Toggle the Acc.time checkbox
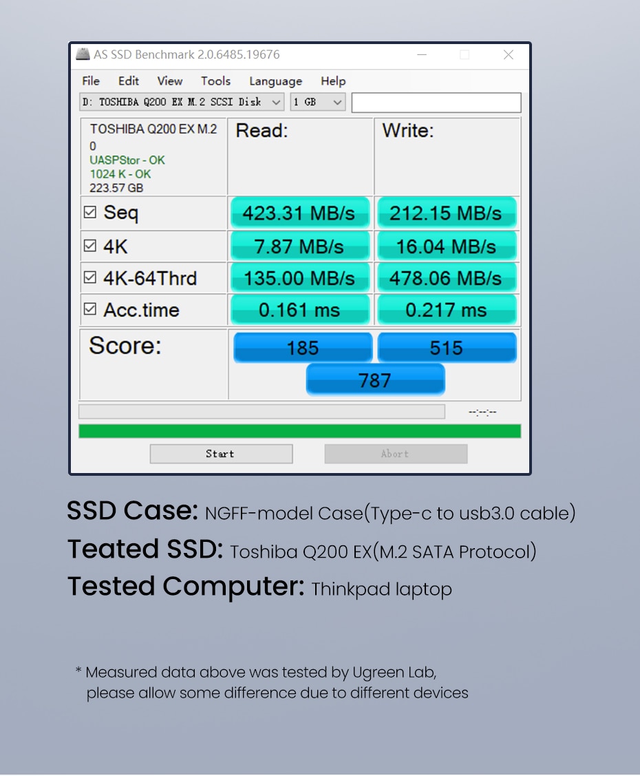This screenshot has height=776, width=640. (89, 310)
